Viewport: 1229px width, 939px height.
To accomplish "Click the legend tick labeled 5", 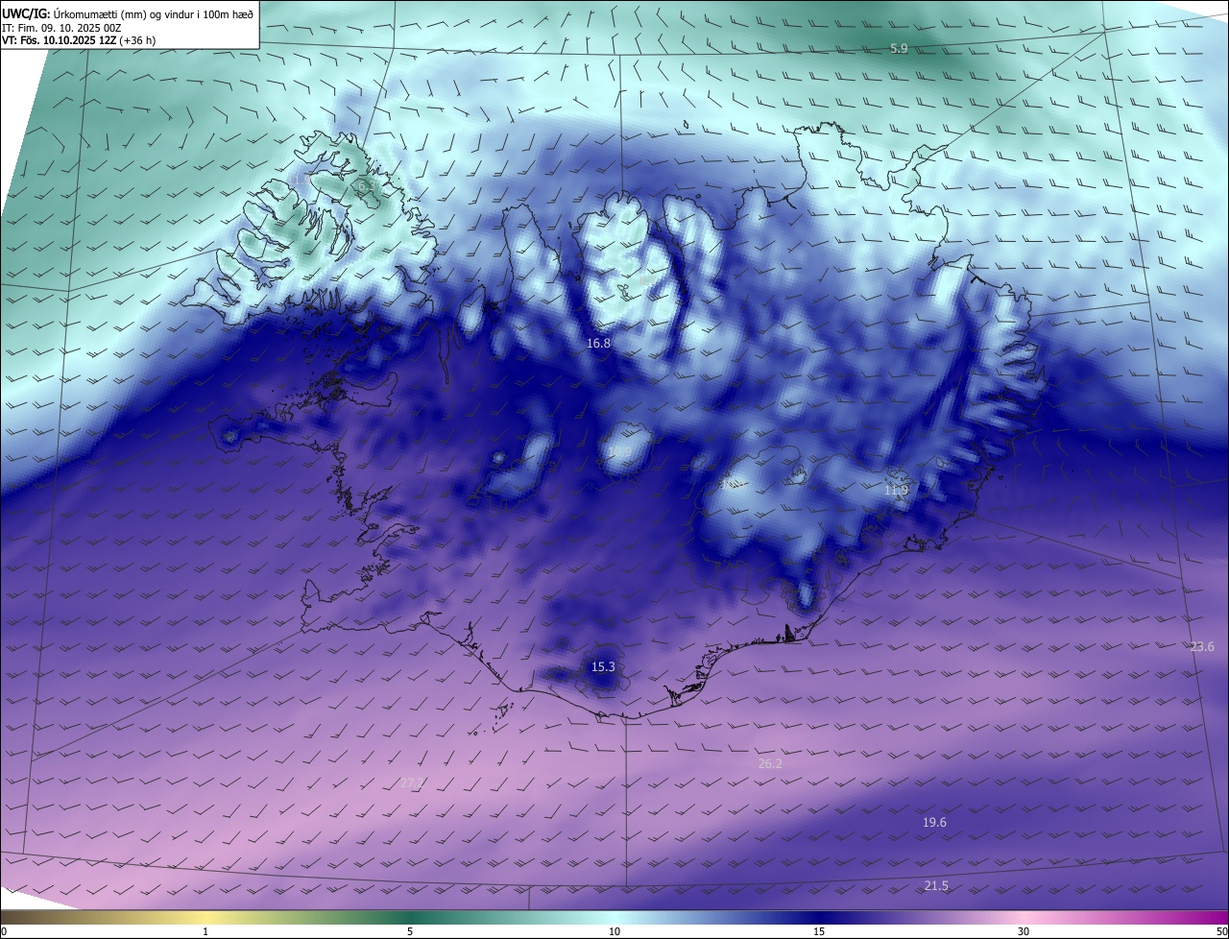I will pos(410,931).
